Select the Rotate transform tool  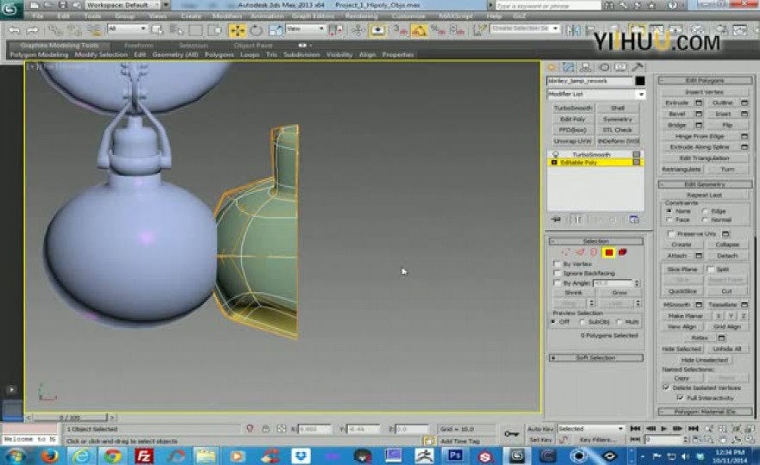[257, 30]
